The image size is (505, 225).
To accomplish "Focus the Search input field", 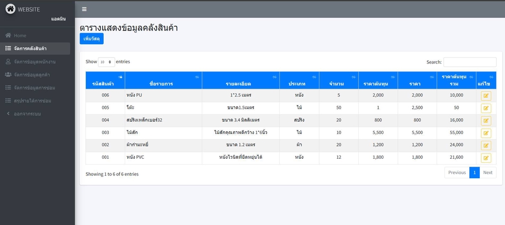I will click(x=470, y=62).
